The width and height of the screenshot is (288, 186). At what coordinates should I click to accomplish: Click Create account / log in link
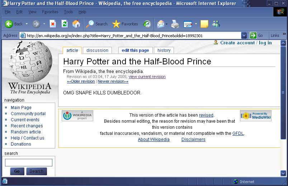[246, 43]
